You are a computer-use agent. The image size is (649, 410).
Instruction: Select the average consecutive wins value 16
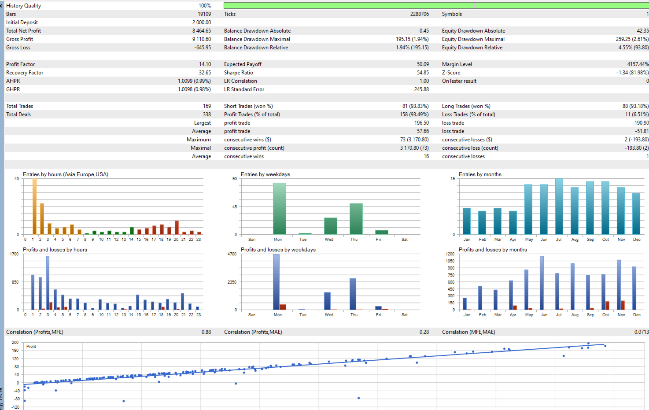pos(426,156)
